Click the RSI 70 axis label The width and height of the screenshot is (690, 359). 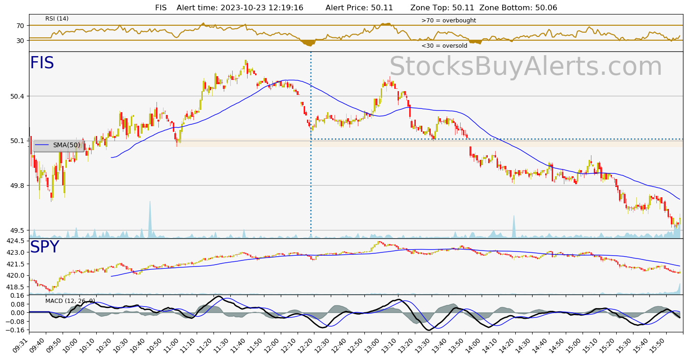[x=20, y=25]
